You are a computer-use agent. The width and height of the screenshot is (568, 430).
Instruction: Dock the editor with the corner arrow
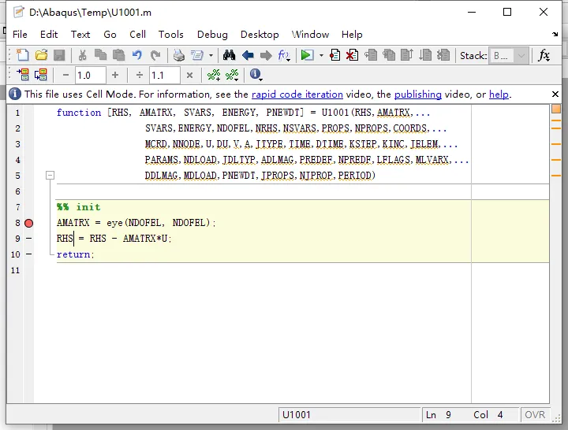[555, 35]
